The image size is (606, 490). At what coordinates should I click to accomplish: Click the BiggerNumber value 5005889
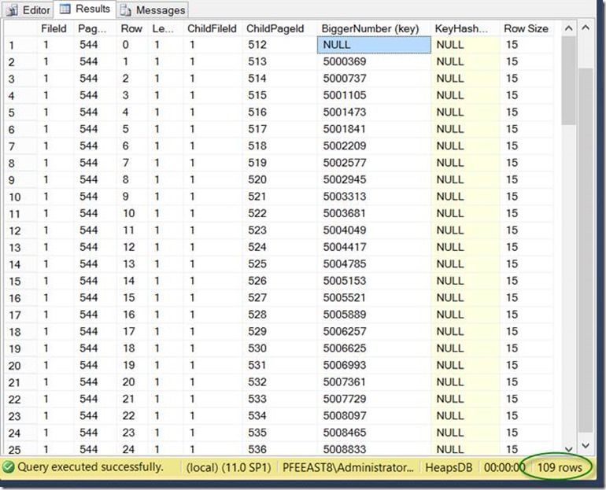[x=345, y=315]
